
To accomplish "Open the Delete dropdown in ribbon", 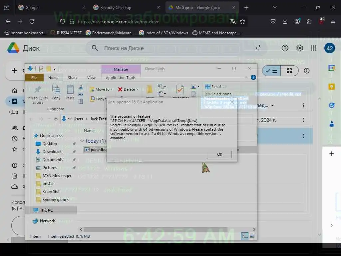I will click(128, 89).
